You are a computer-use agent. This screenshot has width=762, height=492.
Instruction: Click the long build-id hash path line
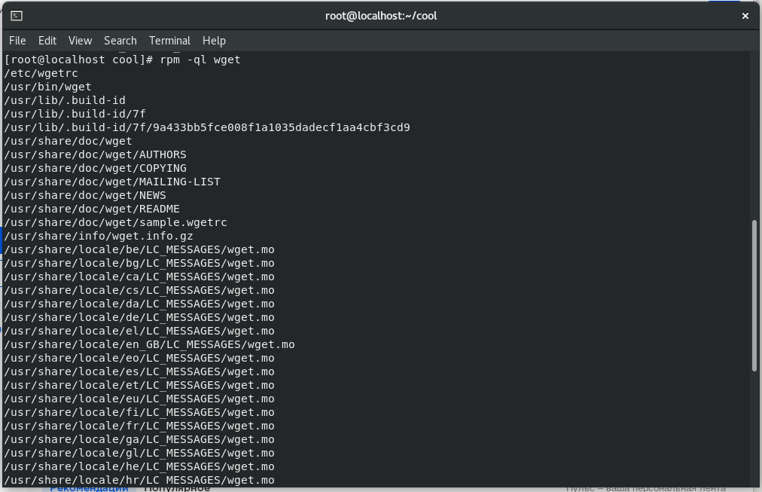pos(207,128)
